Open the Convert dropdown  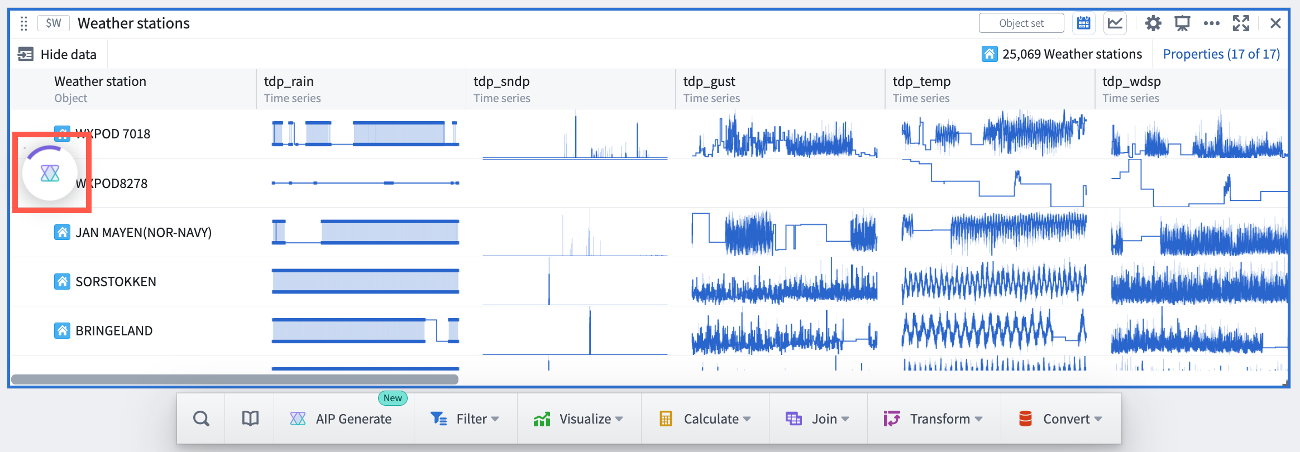(x=1060, y=419)
